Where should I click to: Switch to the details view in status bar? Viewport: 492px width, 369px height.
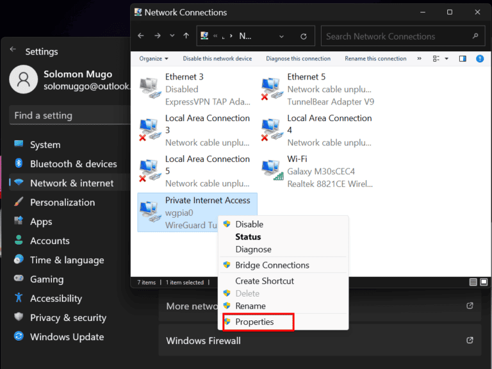click(473, 282)
